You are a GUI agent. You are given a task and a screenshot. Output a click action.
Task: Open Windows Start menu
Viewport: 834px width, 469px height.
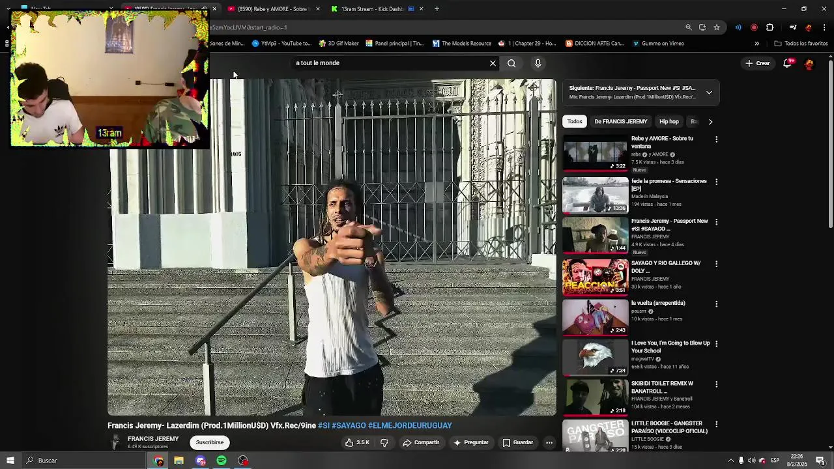(10, 461)
